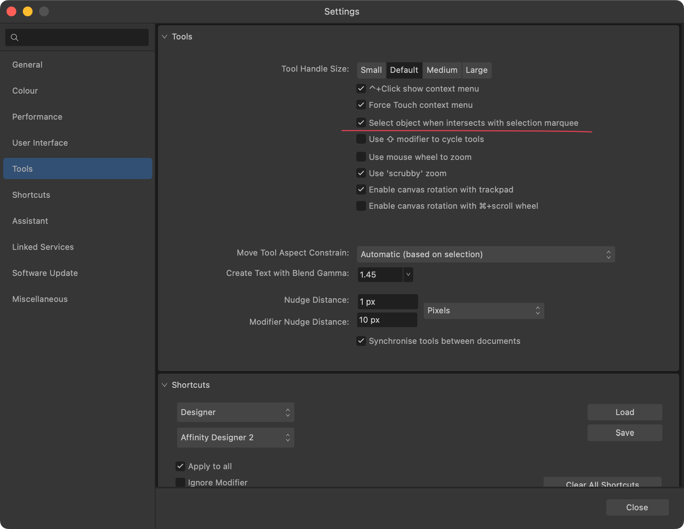
Task: Edit the Modifier Nudge Distance value
Action: point(387,320)
